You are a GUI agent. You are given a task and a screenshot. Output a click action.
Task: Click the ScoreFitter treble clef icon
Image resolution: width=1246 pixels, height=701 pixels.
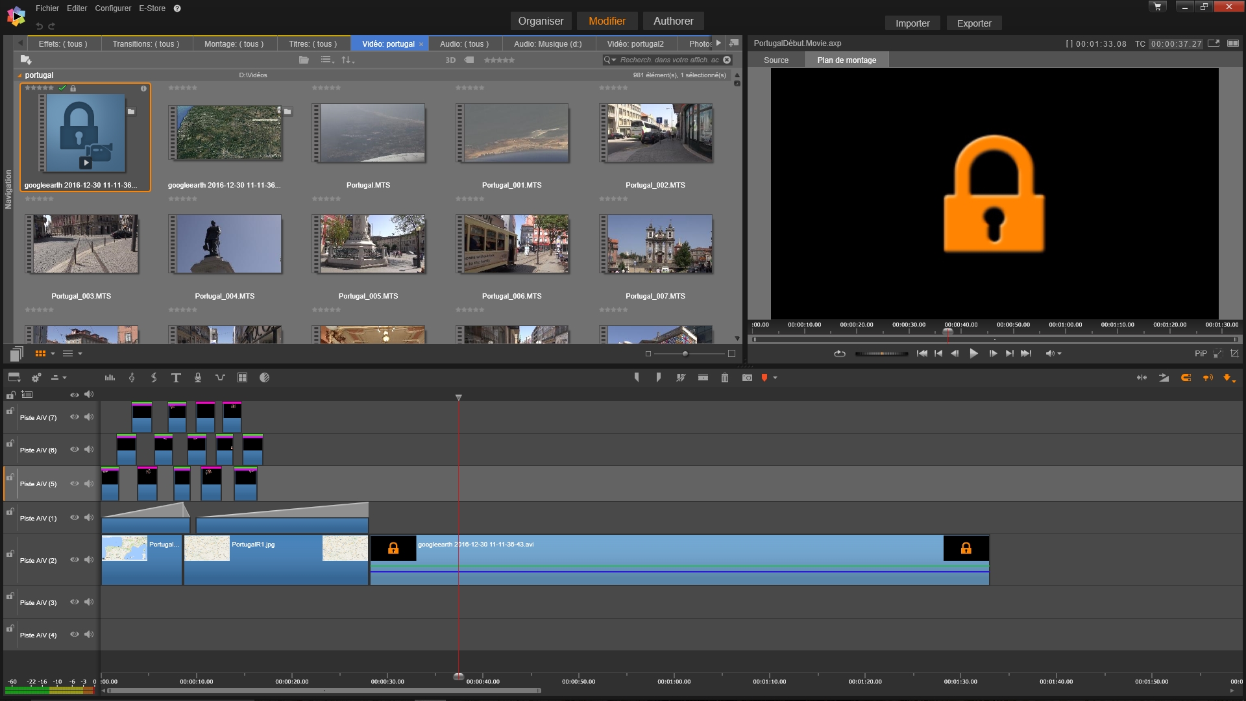coord(132,378)
